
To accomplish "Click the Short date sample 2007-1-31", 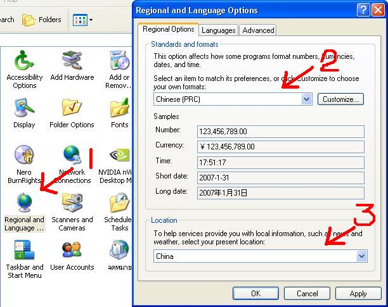I will [x=281, y=178].
